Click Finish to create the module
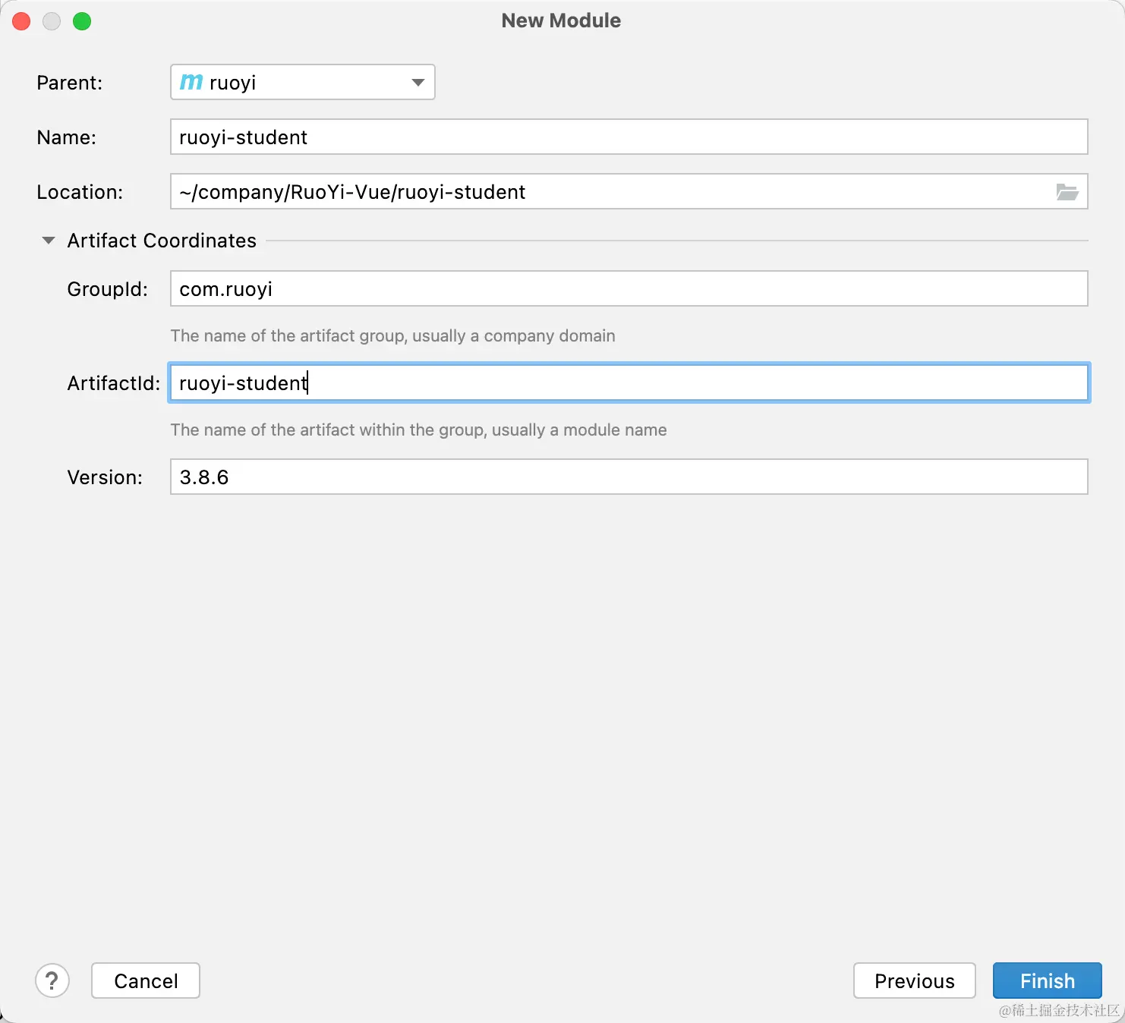Viewport: 1125px width, 1023px height. [1047, 981]
